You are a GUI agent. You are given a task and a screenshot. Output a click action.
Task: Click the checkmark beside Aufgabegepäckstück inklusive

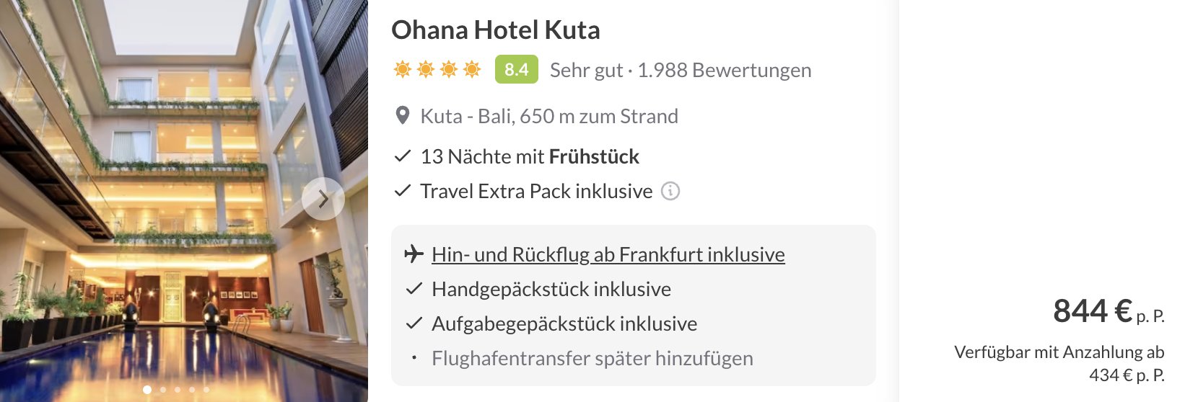click(x=414, y=323)
